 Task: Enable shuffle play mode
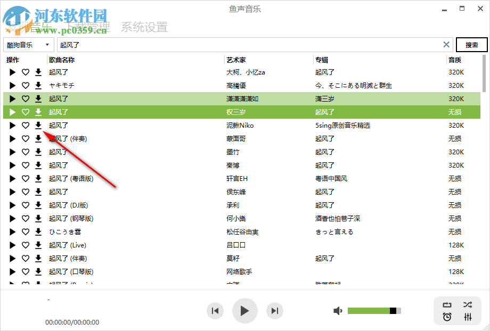click(x=468, y=304)
